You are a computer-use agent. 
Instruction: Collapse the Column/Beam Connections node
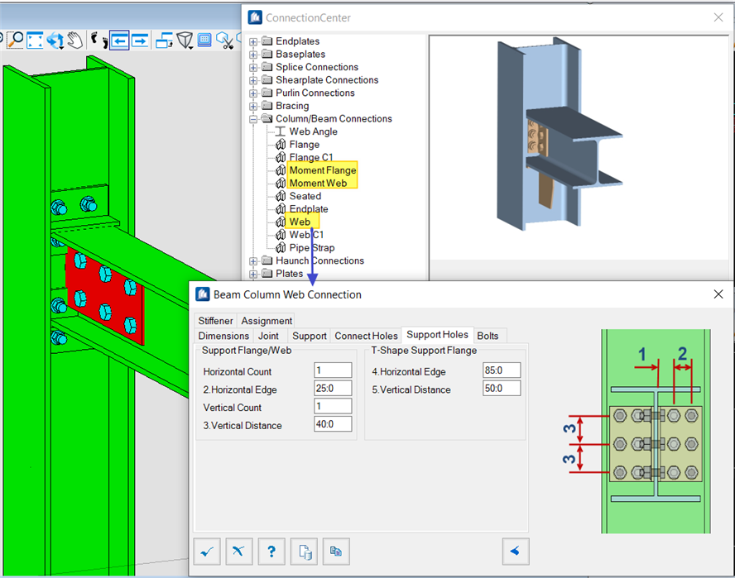point(254,119)
